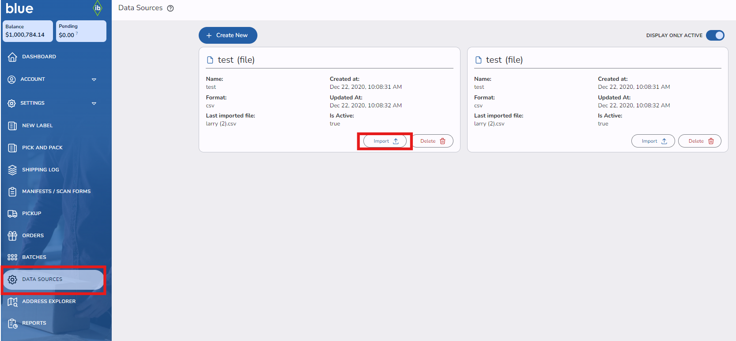
Task: Expand the Settings menu arrow
Action: (94, 103)
